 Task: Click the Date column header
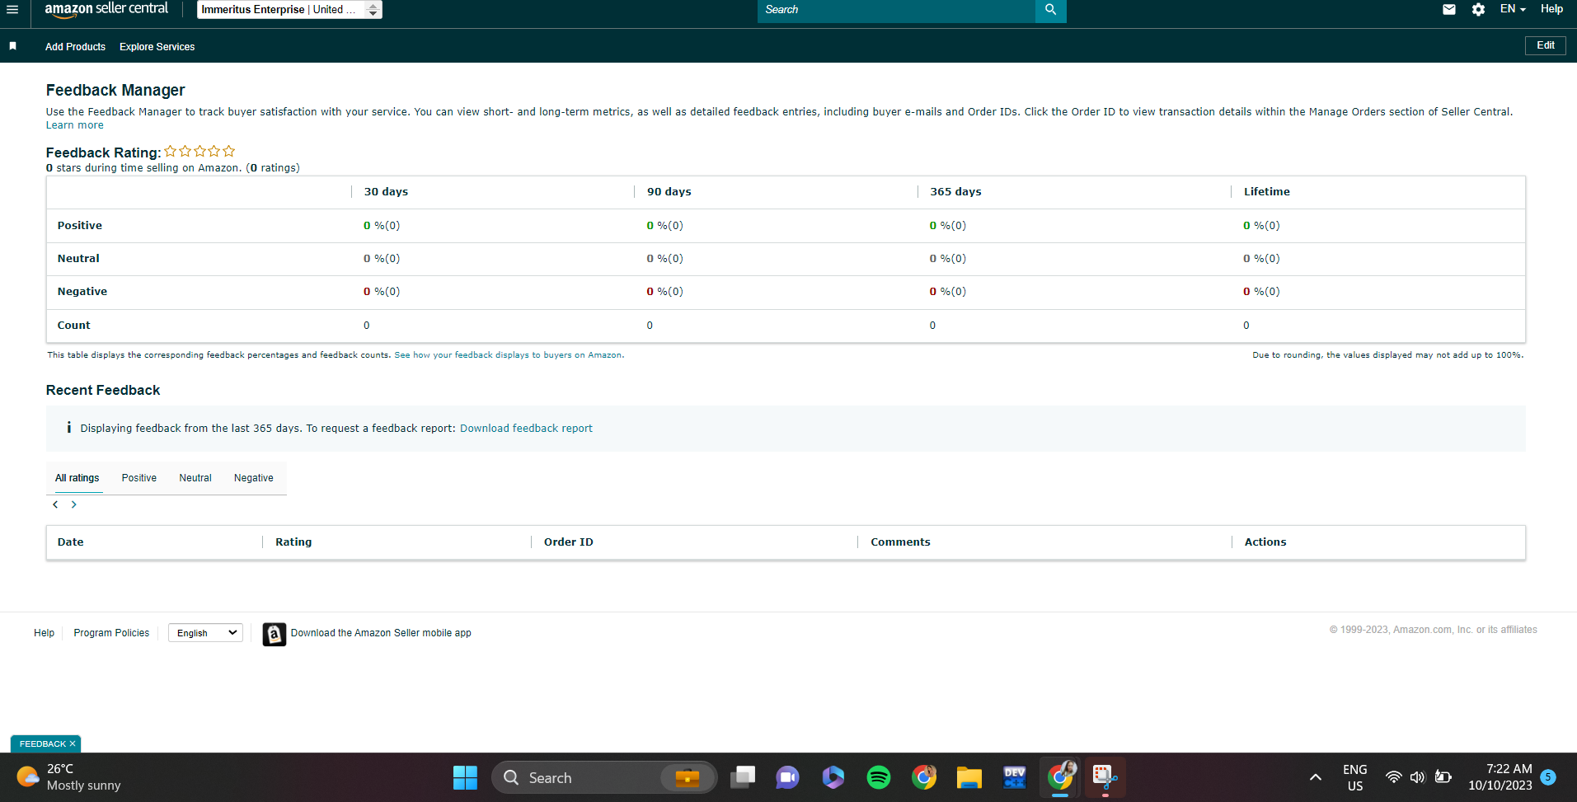click(x=71, y=542)
